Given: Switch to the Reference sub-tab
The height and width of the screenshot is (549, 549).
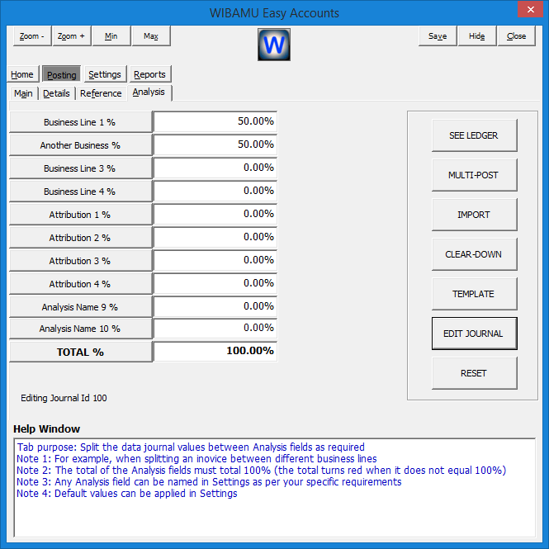Looking at the screenshot, I should coord(101,93).
